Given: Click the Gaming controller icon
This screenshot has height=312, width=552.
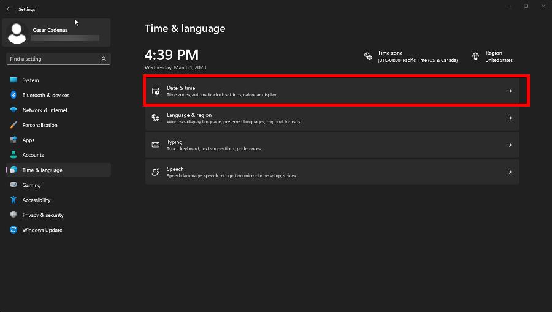Looking at the screenshot, I should (13, 185).
